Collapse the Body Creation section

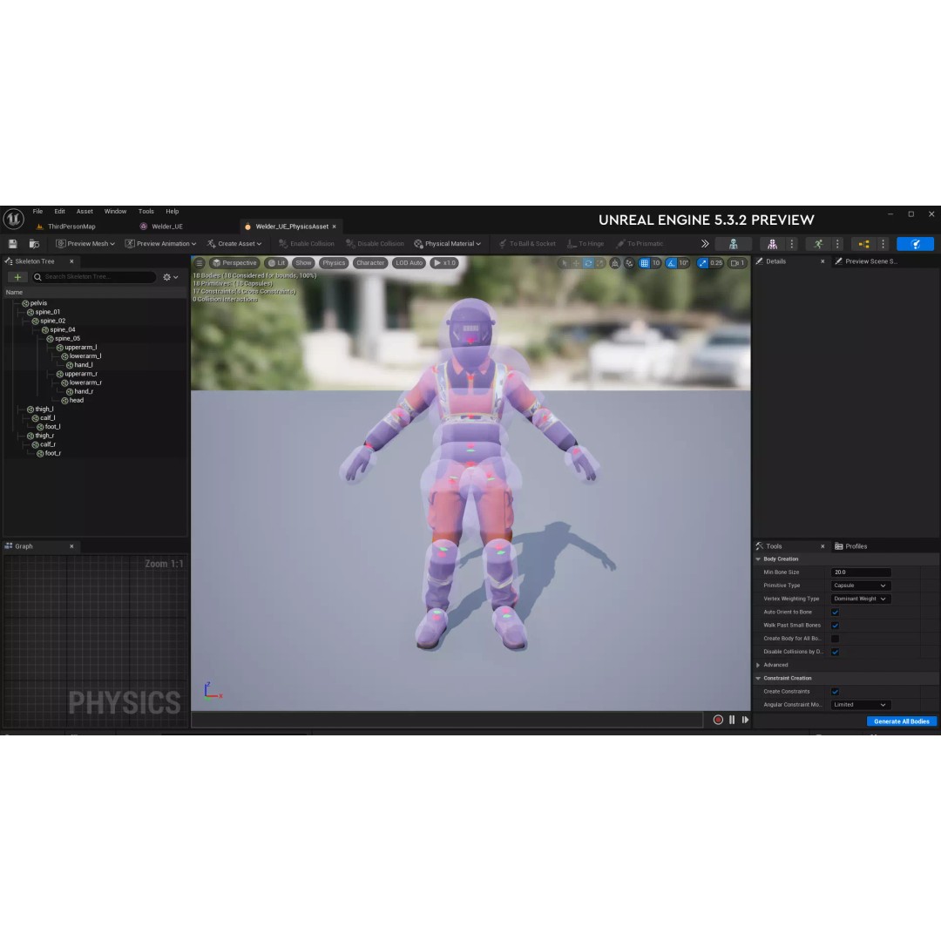(758, 559)
